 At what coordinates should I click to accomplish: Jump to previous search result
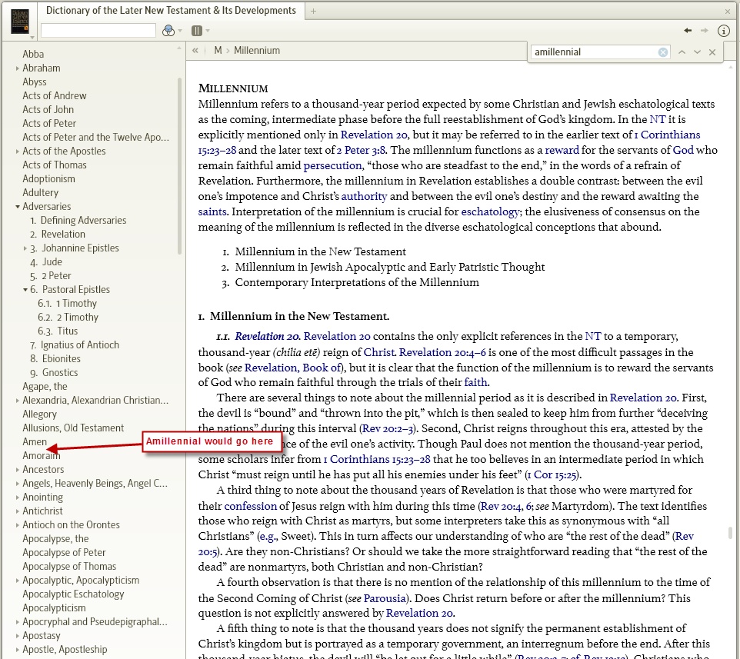pos(682,52)
